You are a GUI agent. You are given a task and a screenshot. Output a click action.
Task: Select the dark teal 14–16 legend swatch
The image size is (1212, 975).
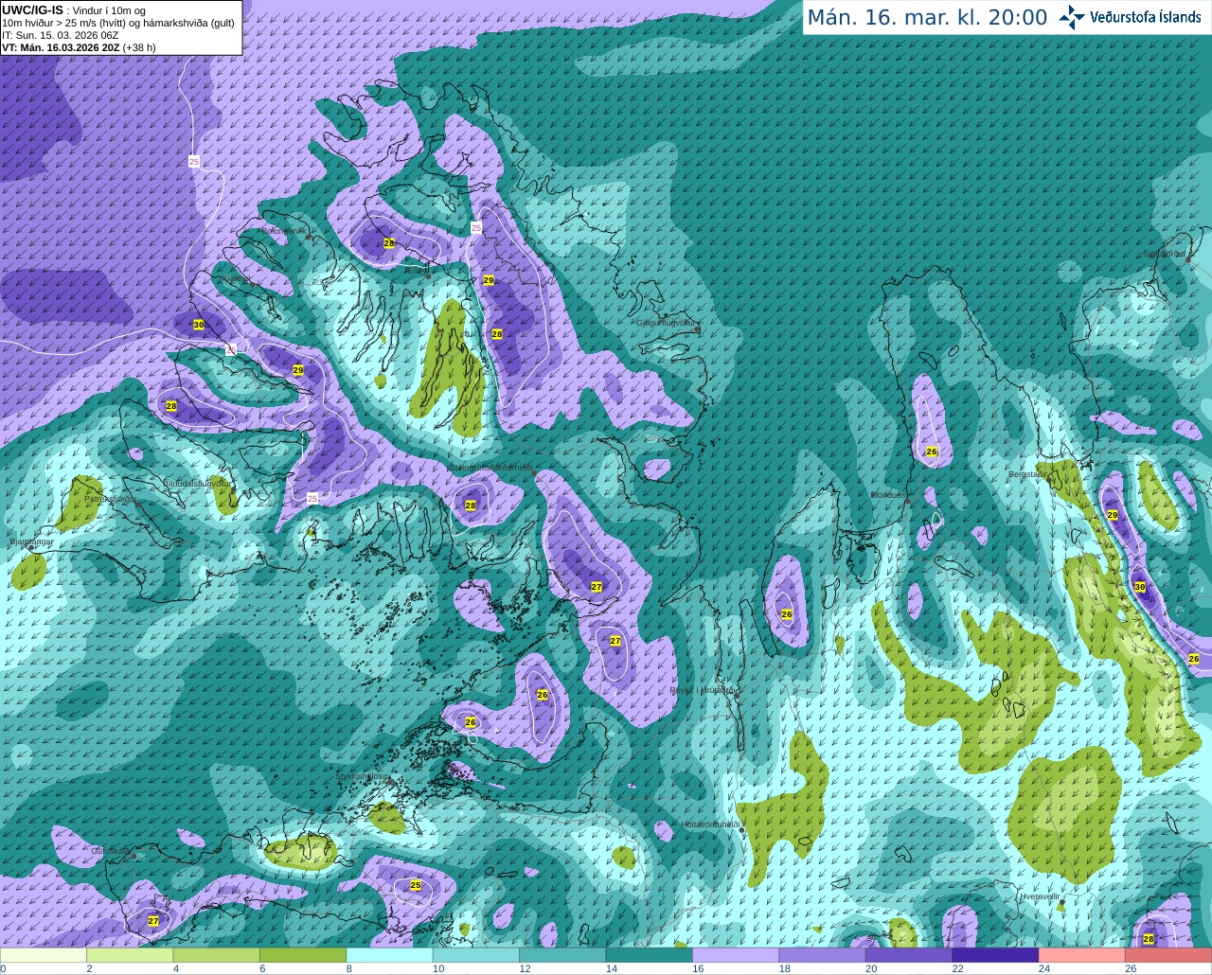(650, 956)
